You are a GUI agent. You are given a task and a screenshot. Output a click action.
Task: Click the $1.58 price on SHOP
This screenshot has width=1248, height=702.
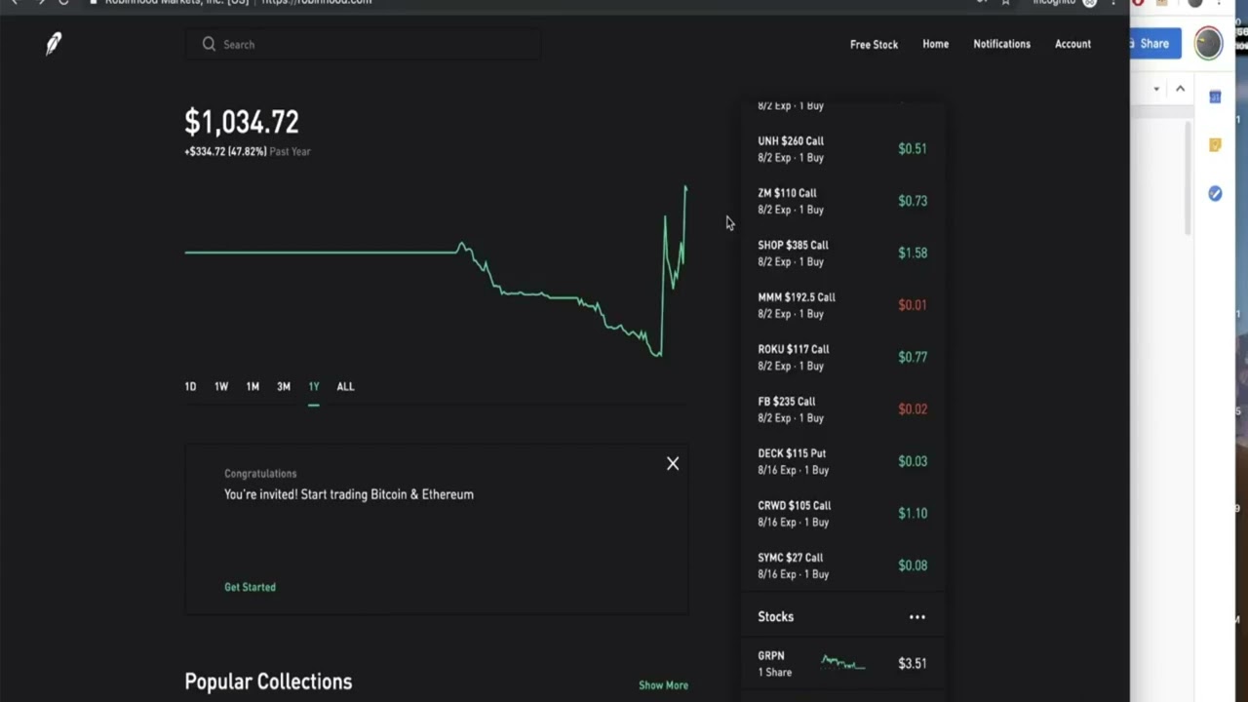click(x=913, y=253)
